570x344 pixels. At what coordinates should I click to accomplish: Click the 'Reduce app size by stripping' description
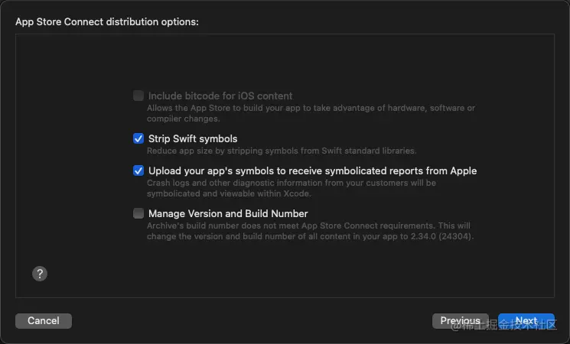tap(282, 151)
